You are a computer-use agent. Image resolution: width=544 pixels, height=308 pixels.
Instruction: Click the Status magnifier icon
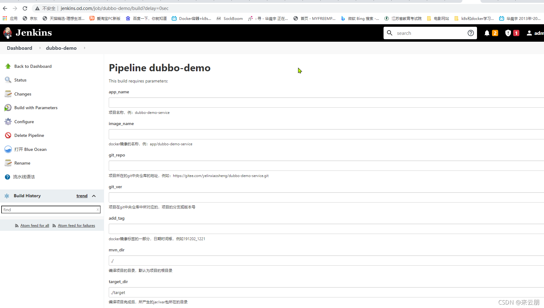8,80
